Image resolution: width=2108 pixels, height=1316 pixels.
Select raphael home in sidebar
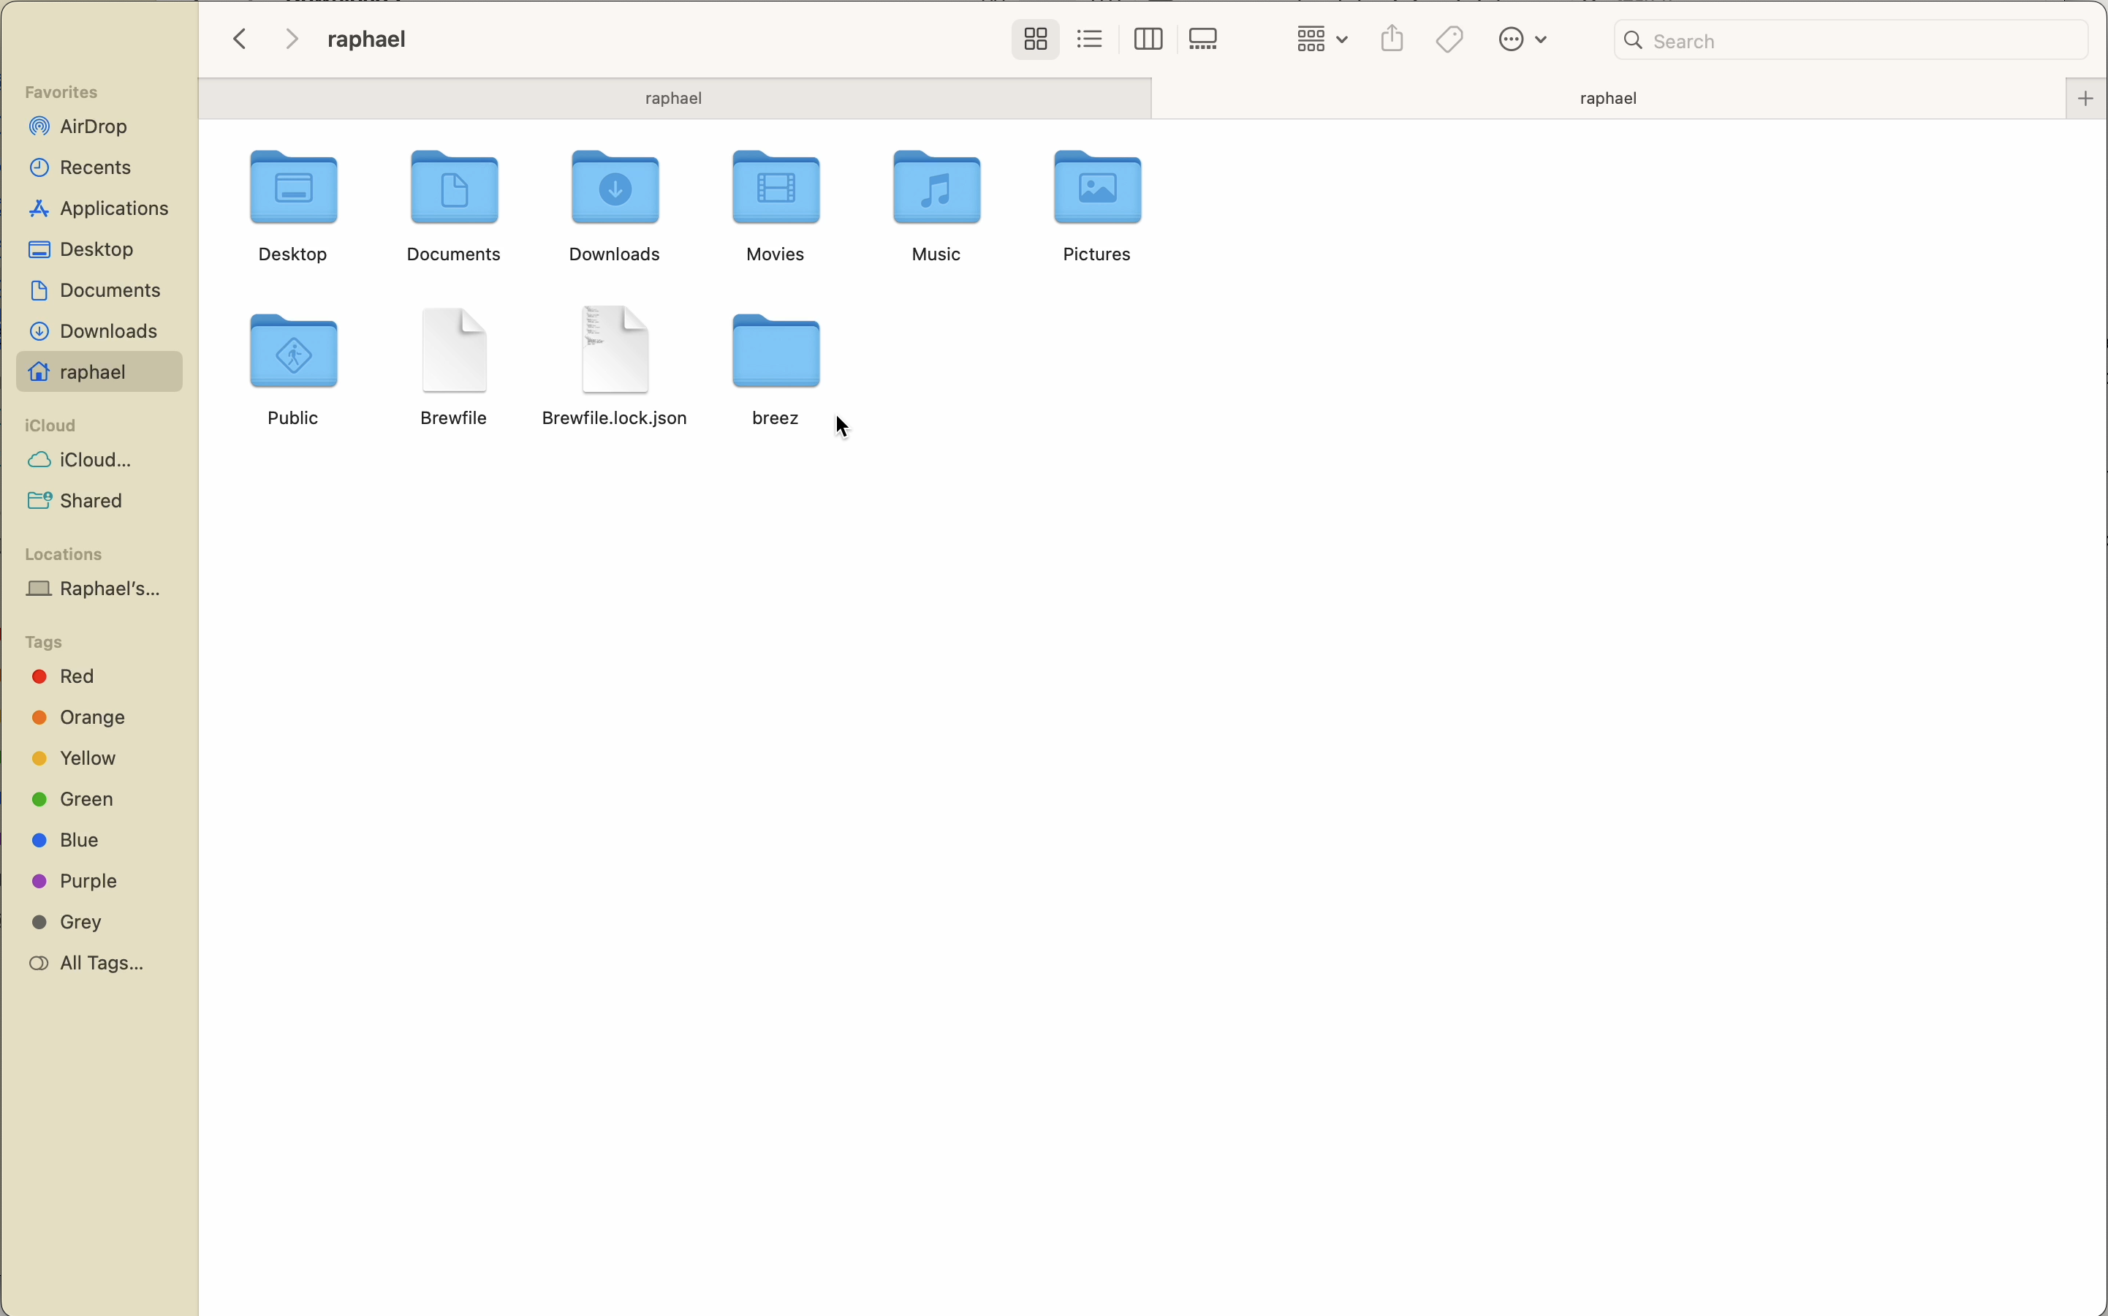pos(99,373)
